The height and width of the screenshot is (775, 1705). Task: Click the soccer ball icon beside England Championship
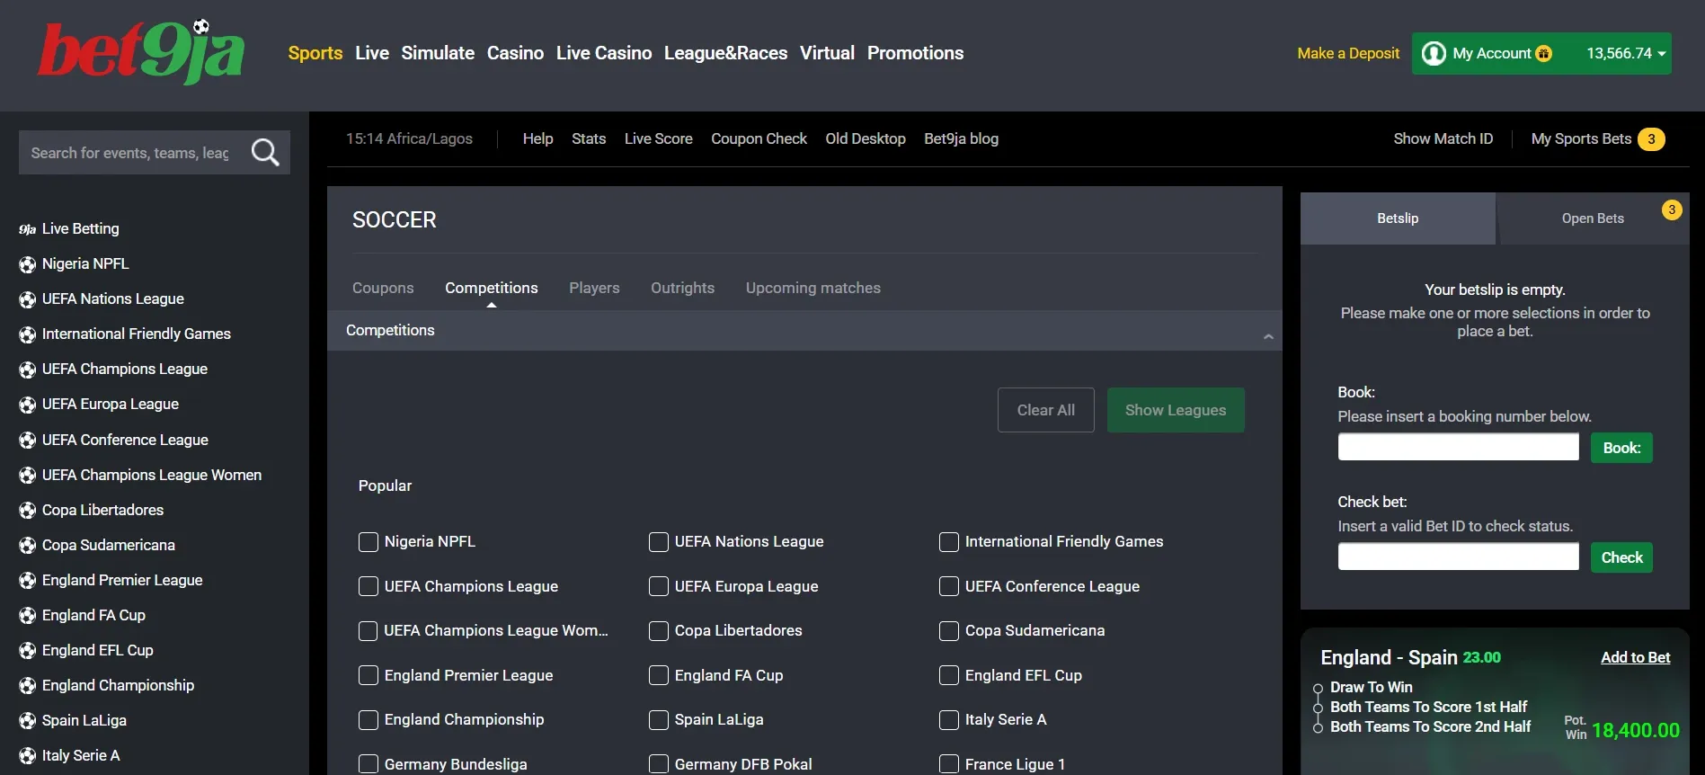[x=28, y=686]
